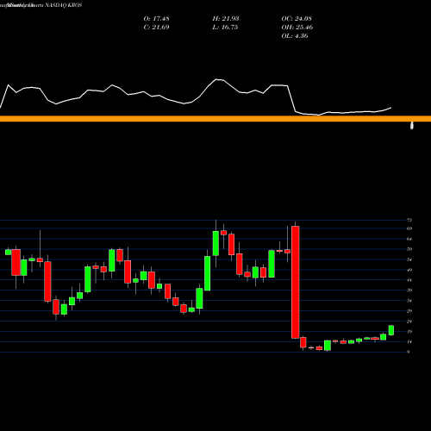This screenshot has width=431, height=431.
Task: Click the '29' price axis label
Action: tap(409, 311)
